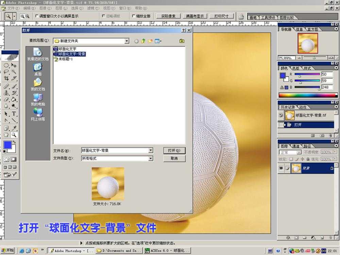The height and width of the screenshot is (255, 340).
Task: Select the Notes tool
Action: tap(6, 128)
